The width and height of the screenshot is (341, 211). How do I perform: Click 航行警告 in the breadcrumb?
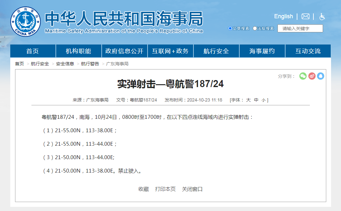point(90,64)
